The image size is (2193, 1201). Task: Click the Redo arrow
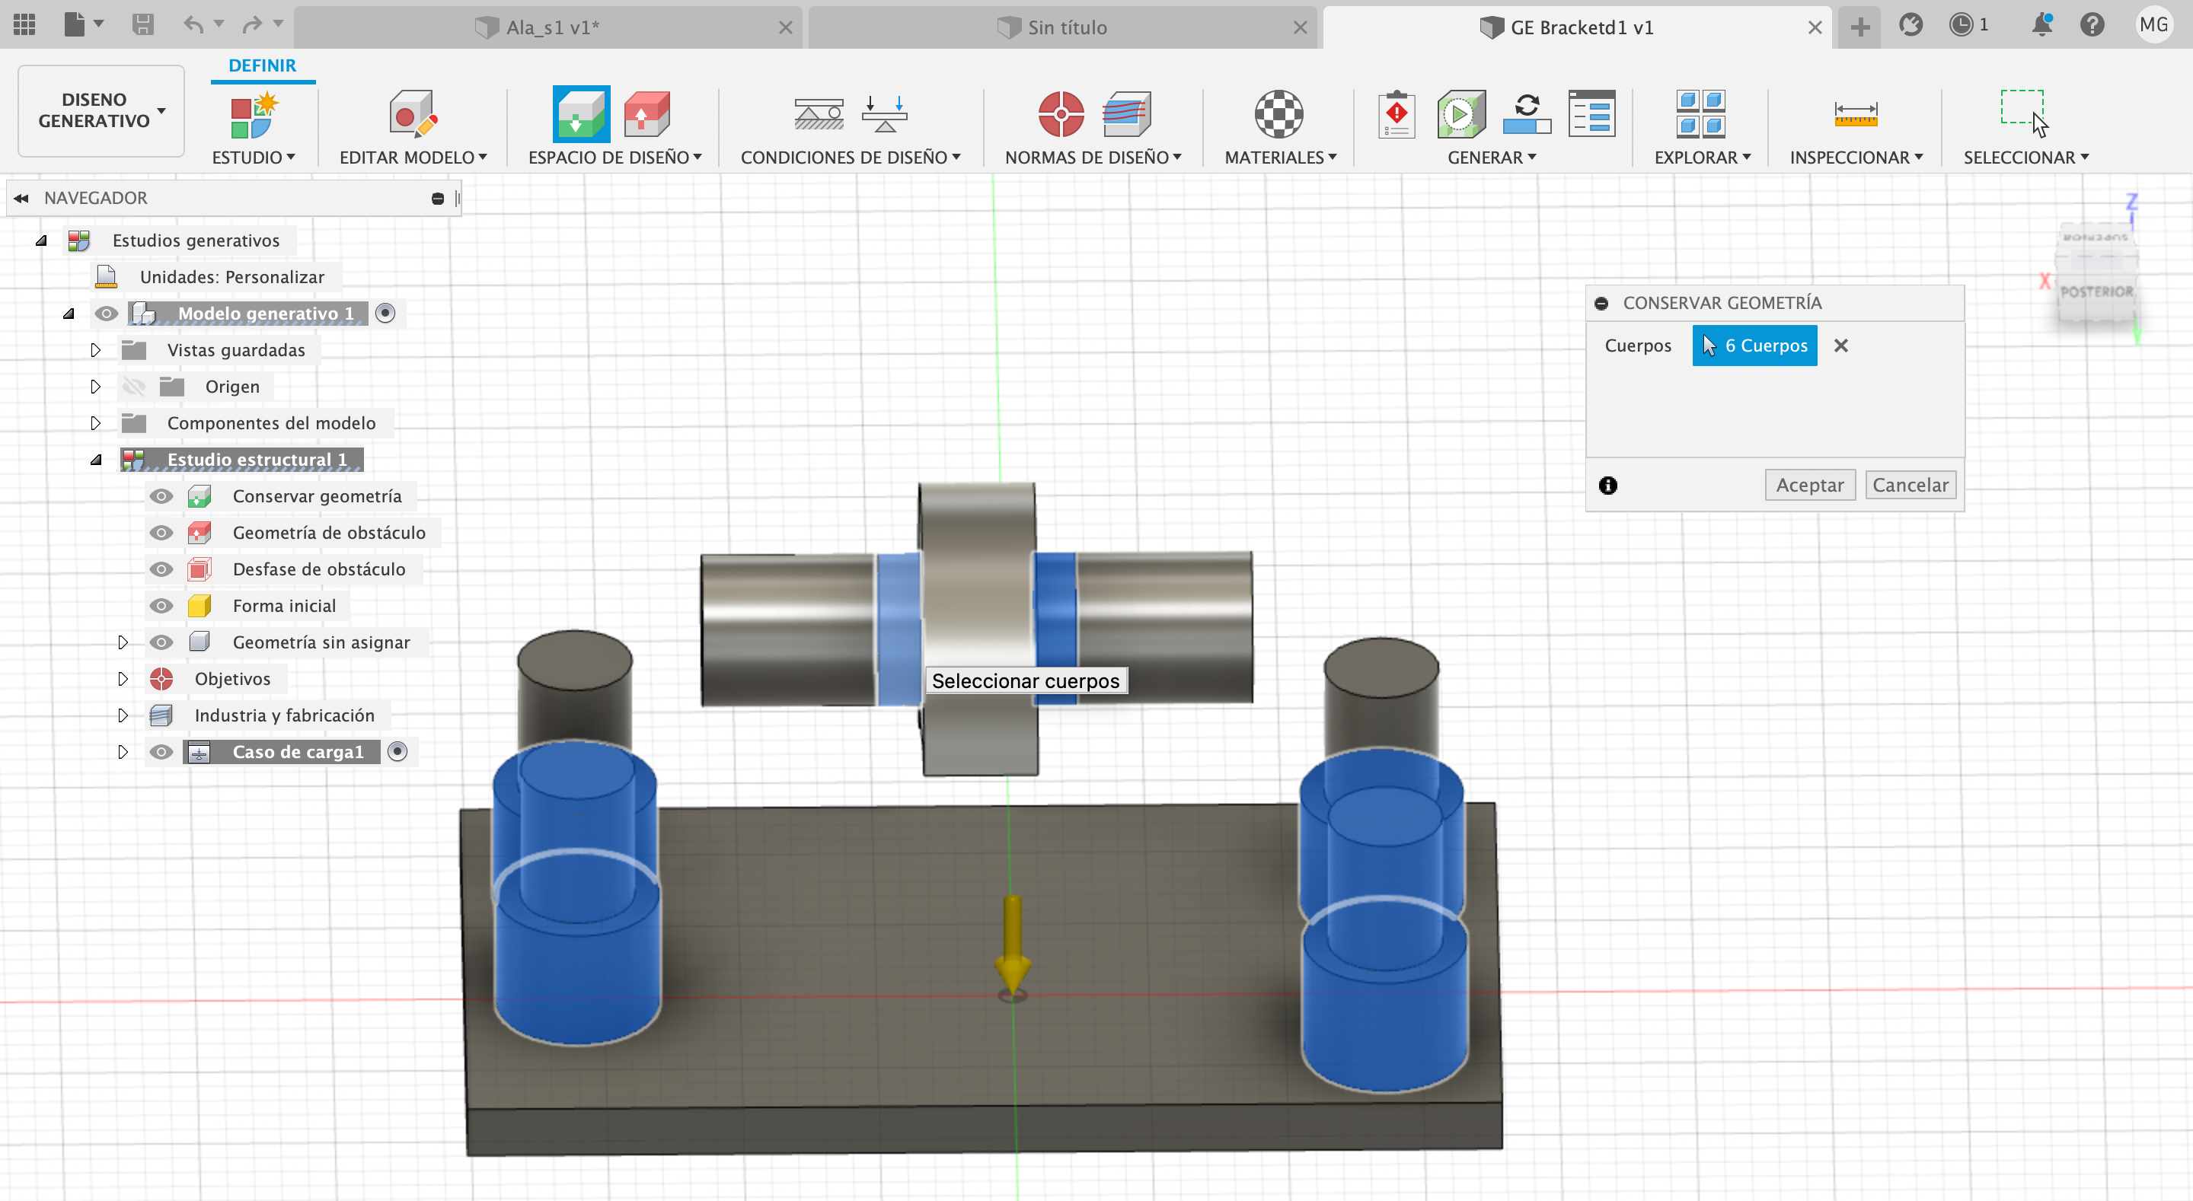click(252, 24)
